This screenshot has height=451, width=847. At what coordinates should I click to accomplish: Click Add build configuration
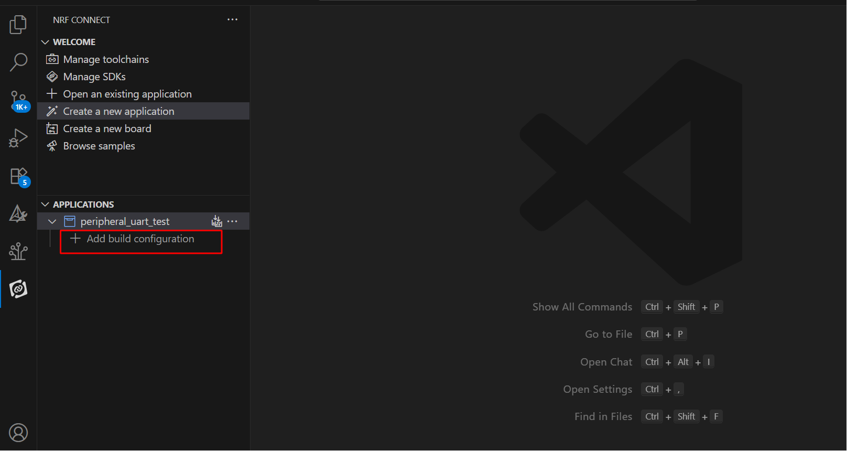140,239
